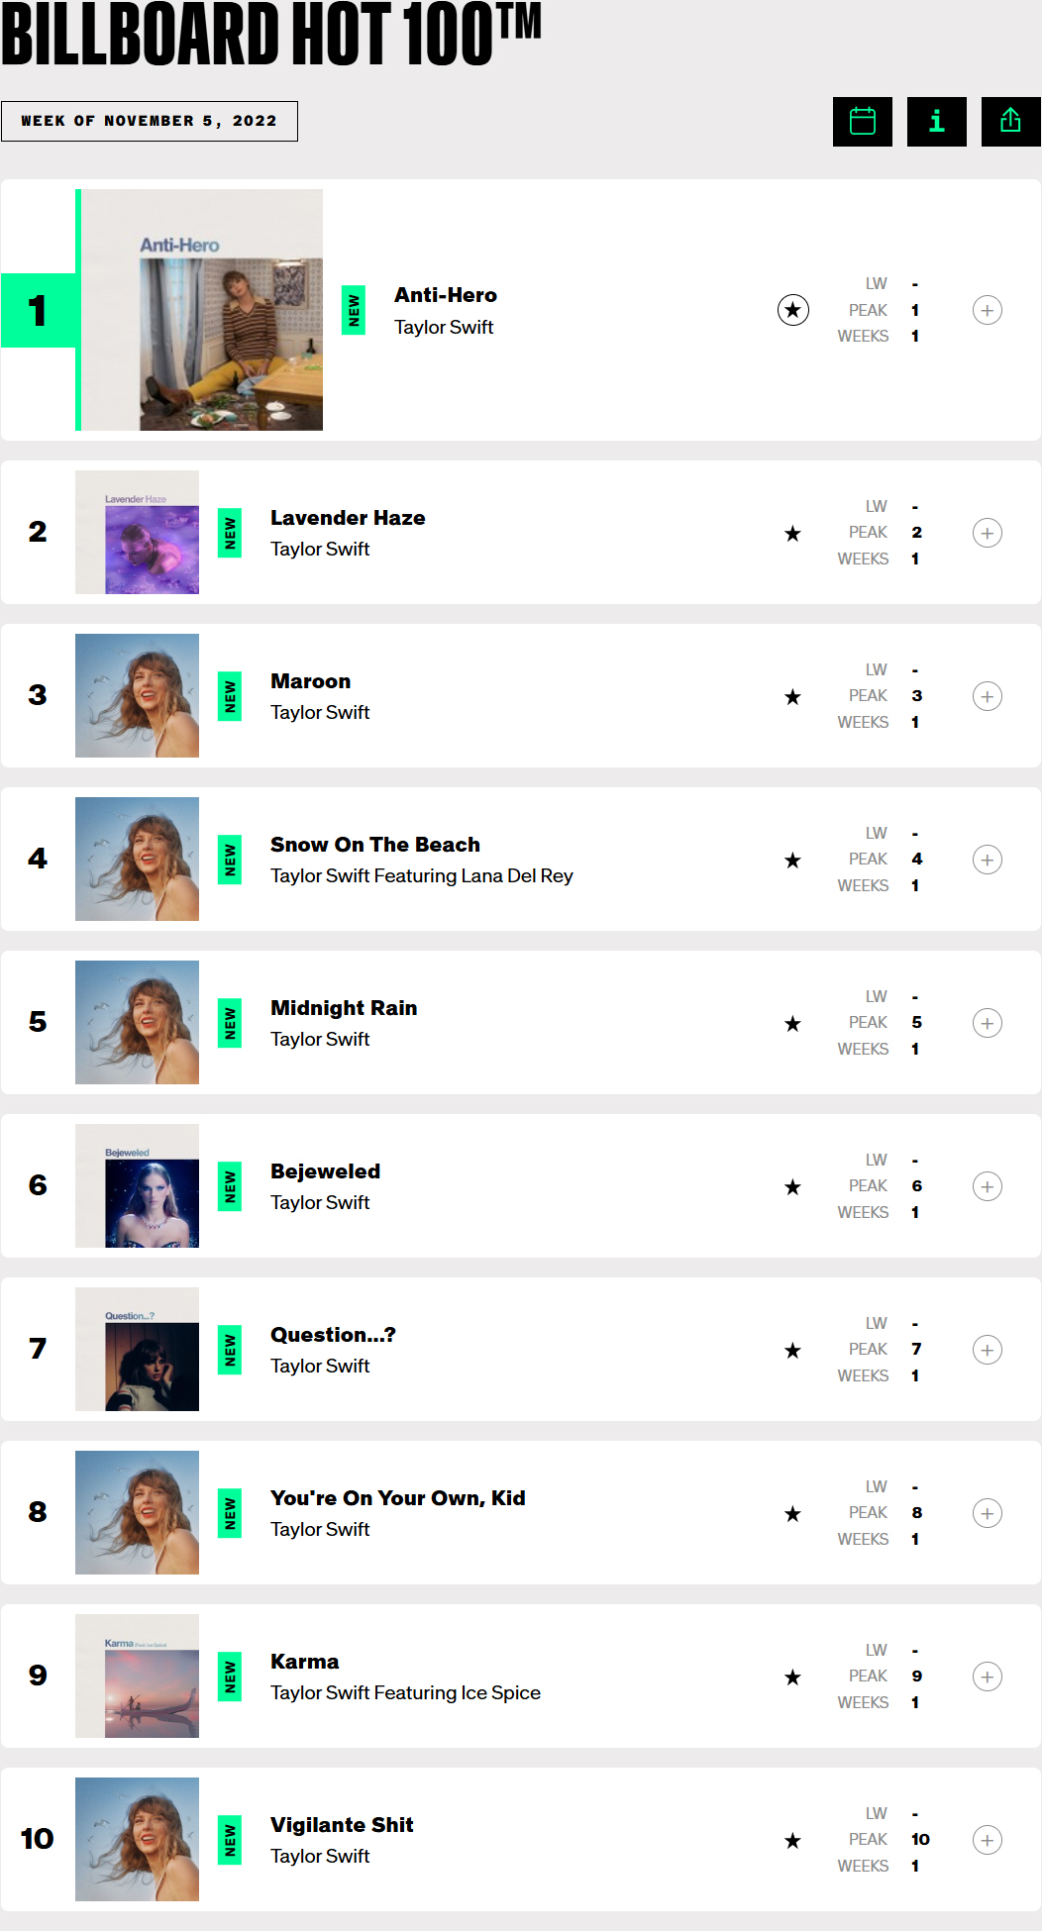The width and height of the screenshot is (1042, 1931).
Task: Click the chart info icon
Action: [936, 122]
